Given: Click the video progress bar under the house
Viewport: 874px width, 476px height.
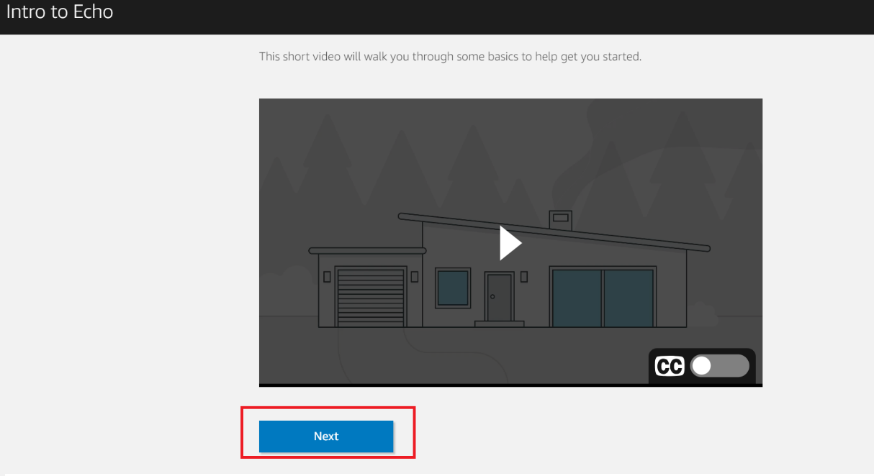Looking at the screenshot, I should [x=510, y=385].
